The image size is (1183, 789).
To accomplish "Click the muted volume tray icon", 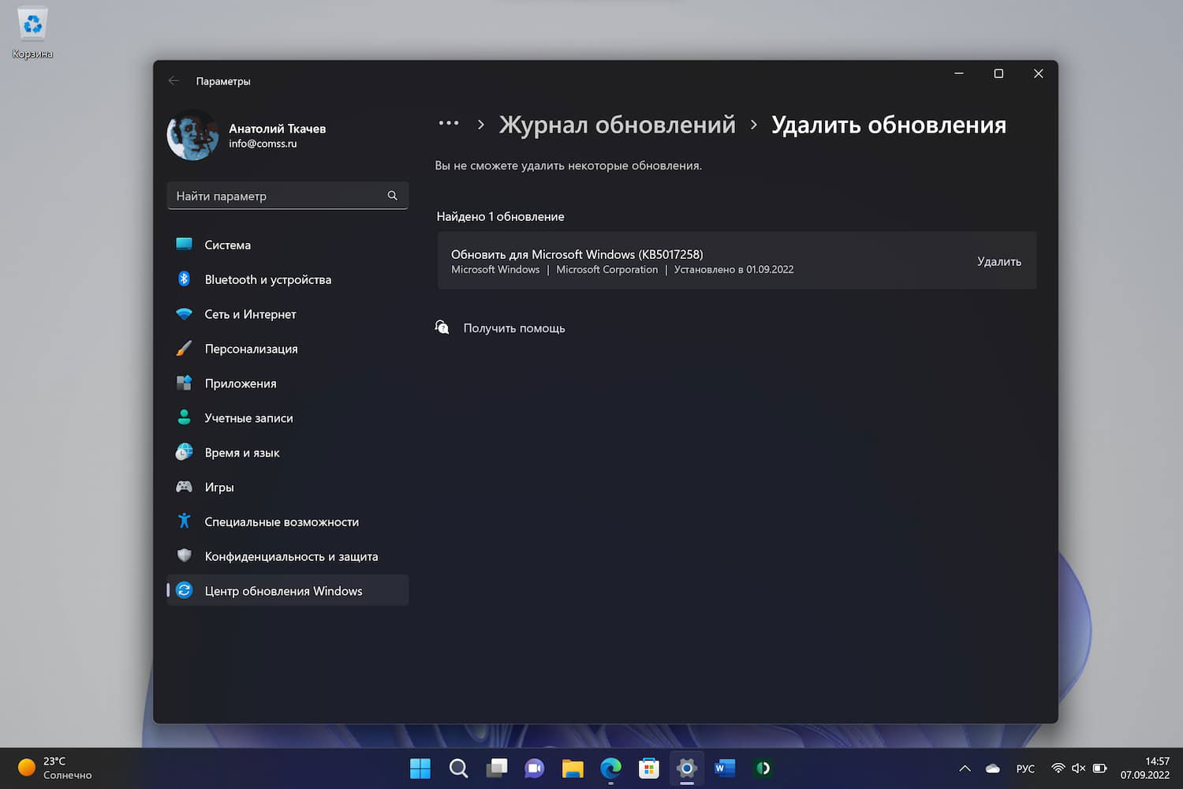I will pos(1078,768).
